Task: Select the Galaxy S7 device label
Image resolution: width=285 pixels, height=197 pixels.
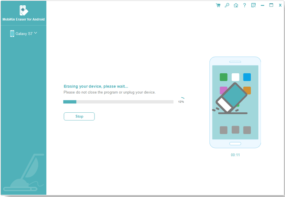Action: pos(24,34)
